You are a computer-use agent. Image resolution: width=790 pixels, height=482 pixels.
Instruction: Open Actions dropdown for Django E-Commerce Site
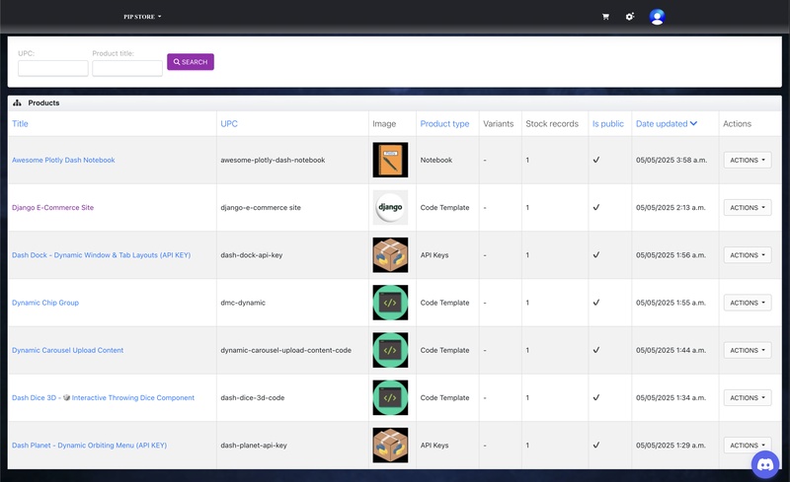coord(748,207)
